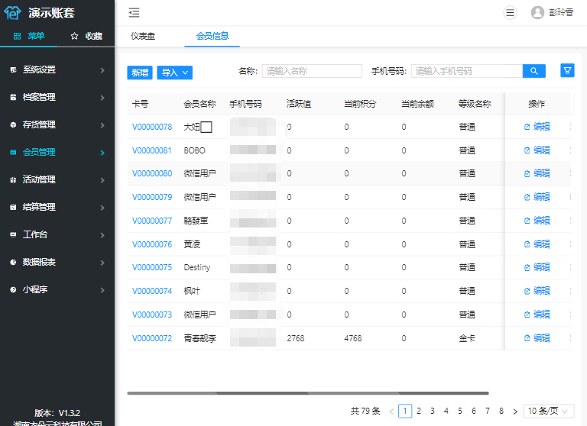Image resolution: width=587 pixels, height=426 pixels.
Task: Expand 档案管理 menu chevron
Action: point(102,98)
